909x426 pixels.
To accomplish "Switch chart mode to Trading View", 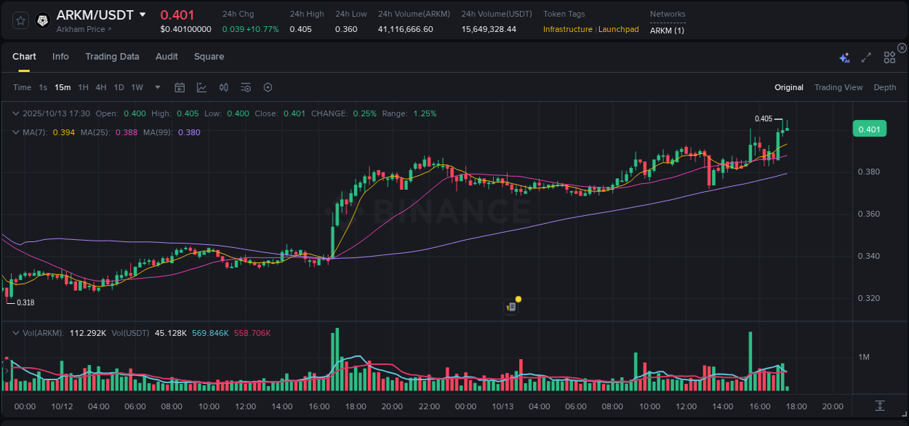I will [x=838, y=87].
